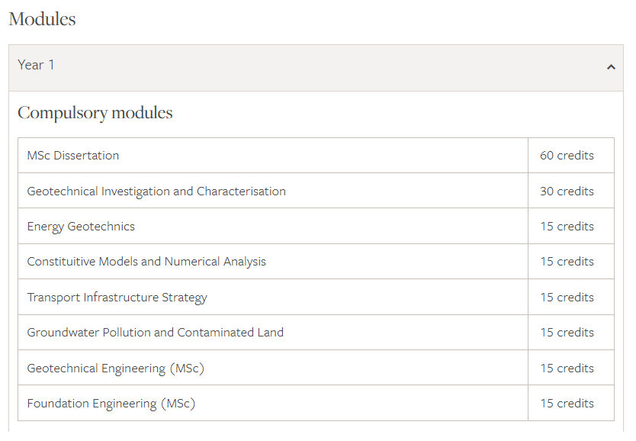This screenshot has height=441, width=636.
Task: Select Geotechnical Engineering (MSc) module
Action: 115,369
